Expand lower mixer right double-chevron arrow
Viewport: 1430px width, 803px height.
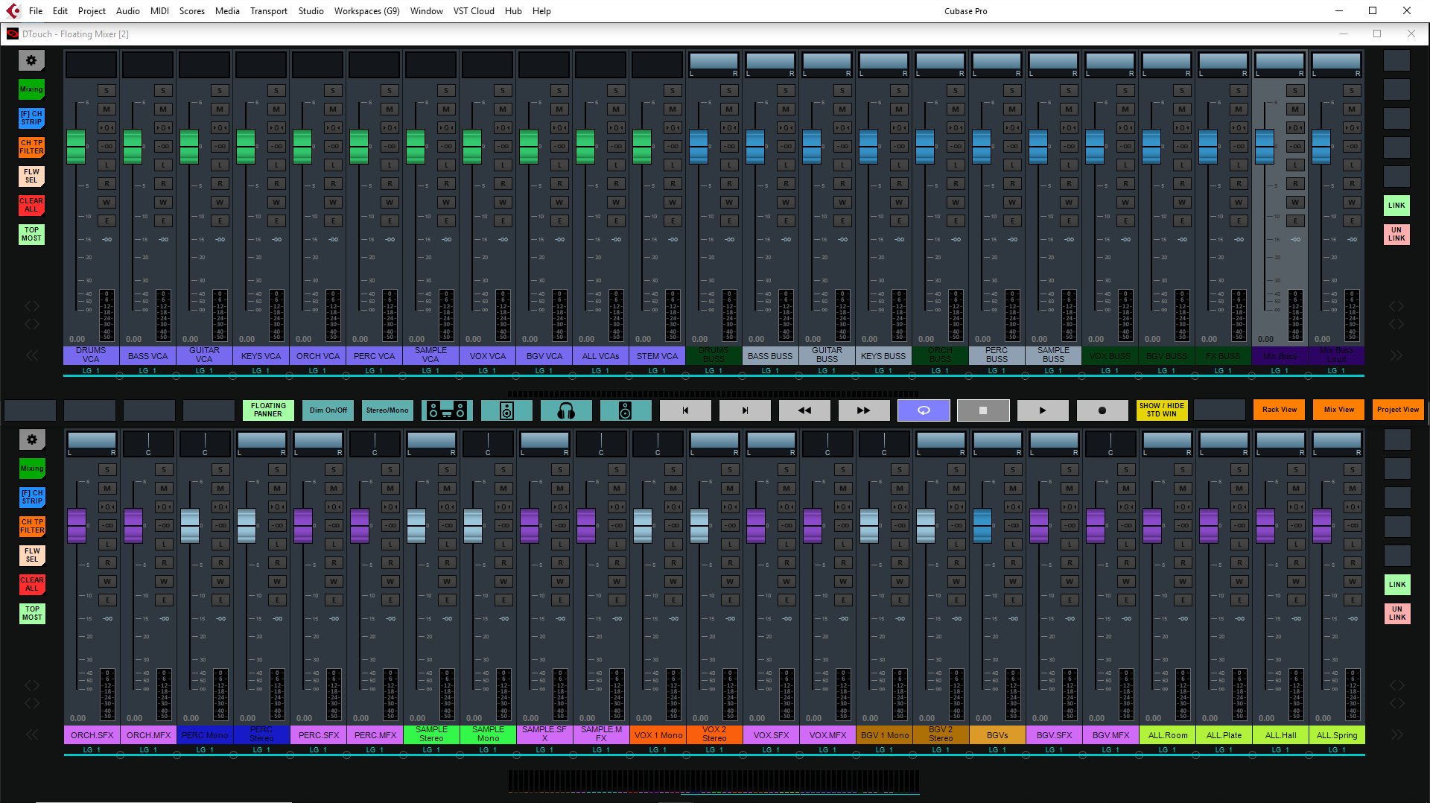tap(1396, 734)
